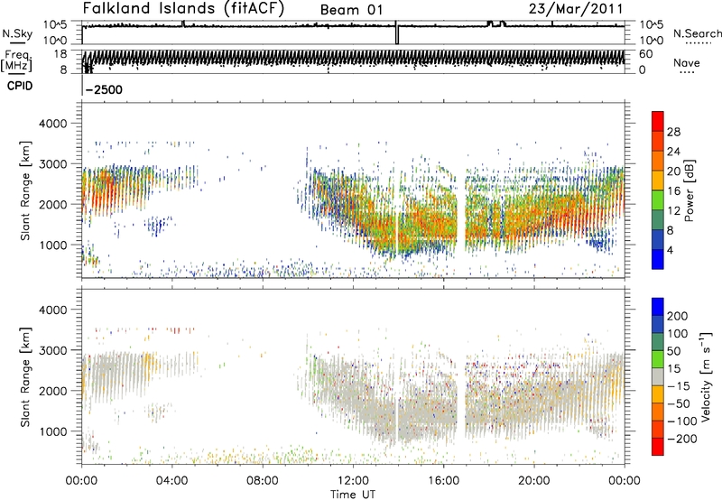Click the "16" label on power colorbar
Viewport: 722px width, 500px height.
(x=673, y=191)
